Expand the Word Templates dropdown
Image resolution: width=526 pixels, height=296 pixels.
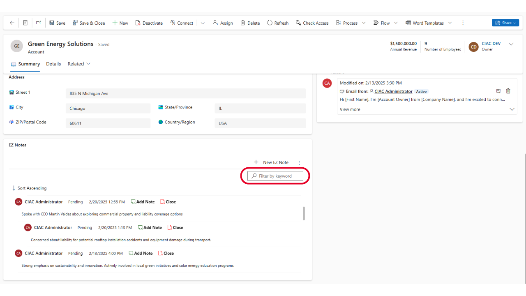450,23
